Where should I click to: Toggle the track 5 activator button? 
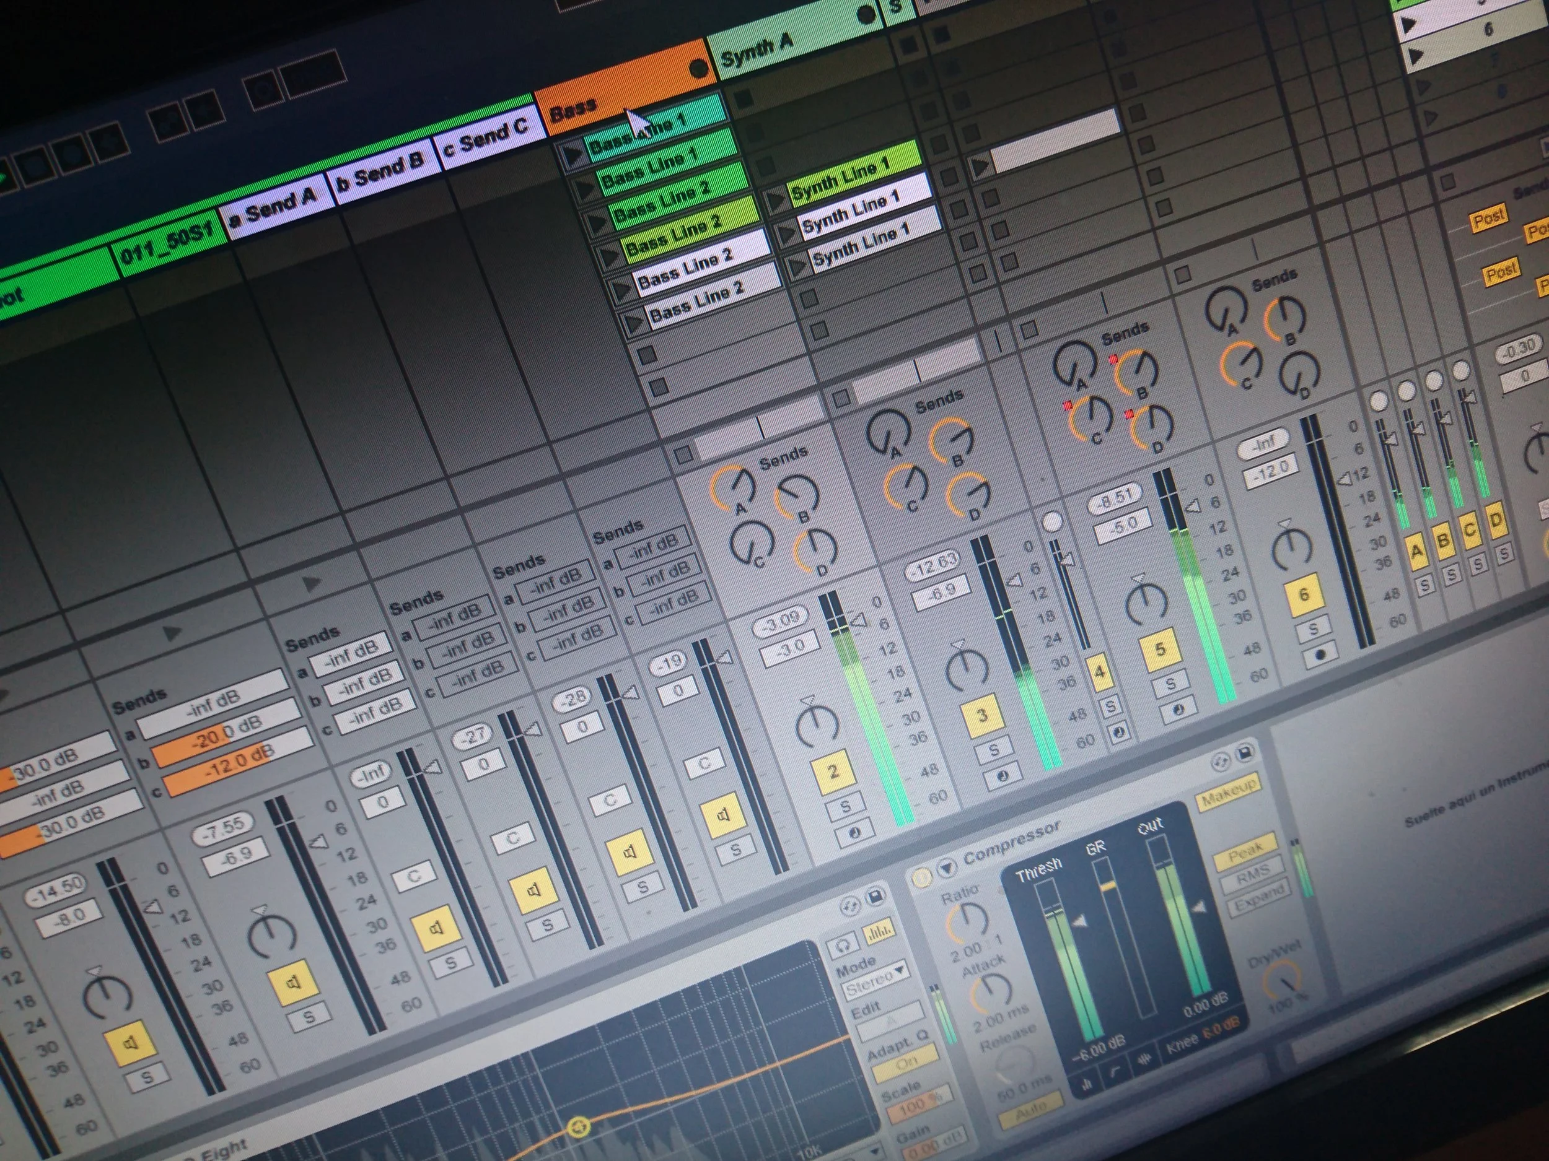tap(1161, 650)
